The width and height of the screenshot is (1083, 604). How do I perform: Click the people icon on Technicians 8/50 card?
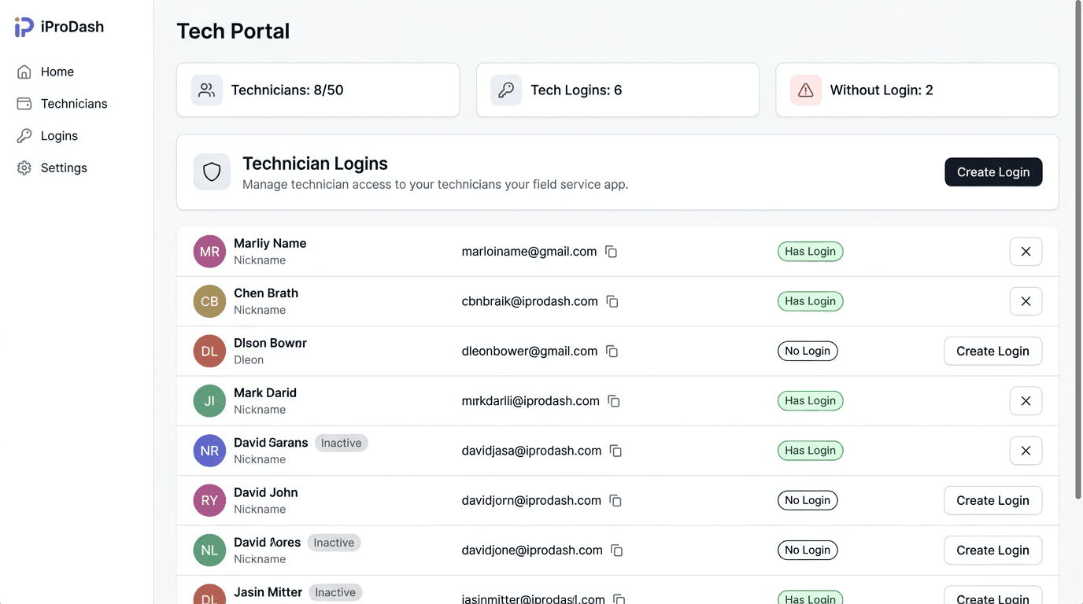point(206,90)
